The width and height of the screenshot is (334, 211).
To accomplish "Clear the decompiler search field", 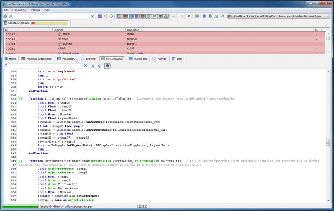I will pyautogui.click(x=85, y=66).
